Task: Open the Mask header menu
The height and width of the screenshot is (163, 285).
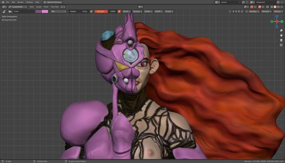Action: pos(46,7)
